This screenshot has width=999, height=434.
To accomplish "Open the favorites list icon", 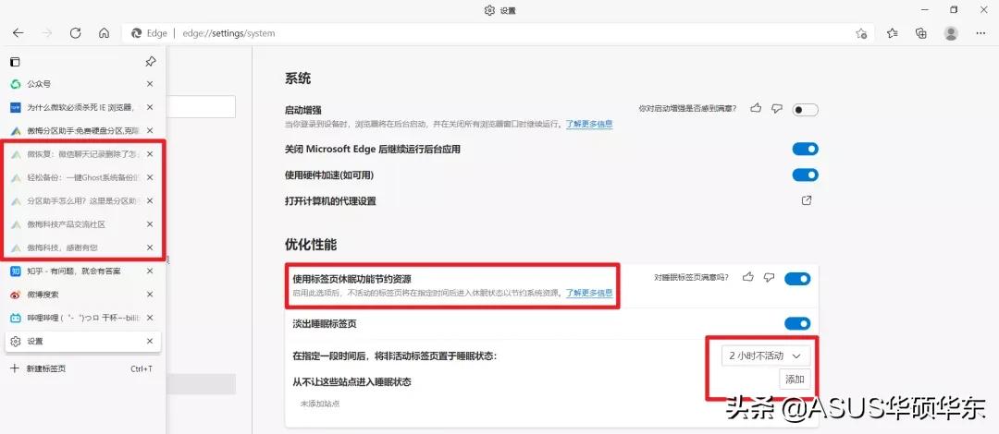I will (x=893, y=33).
